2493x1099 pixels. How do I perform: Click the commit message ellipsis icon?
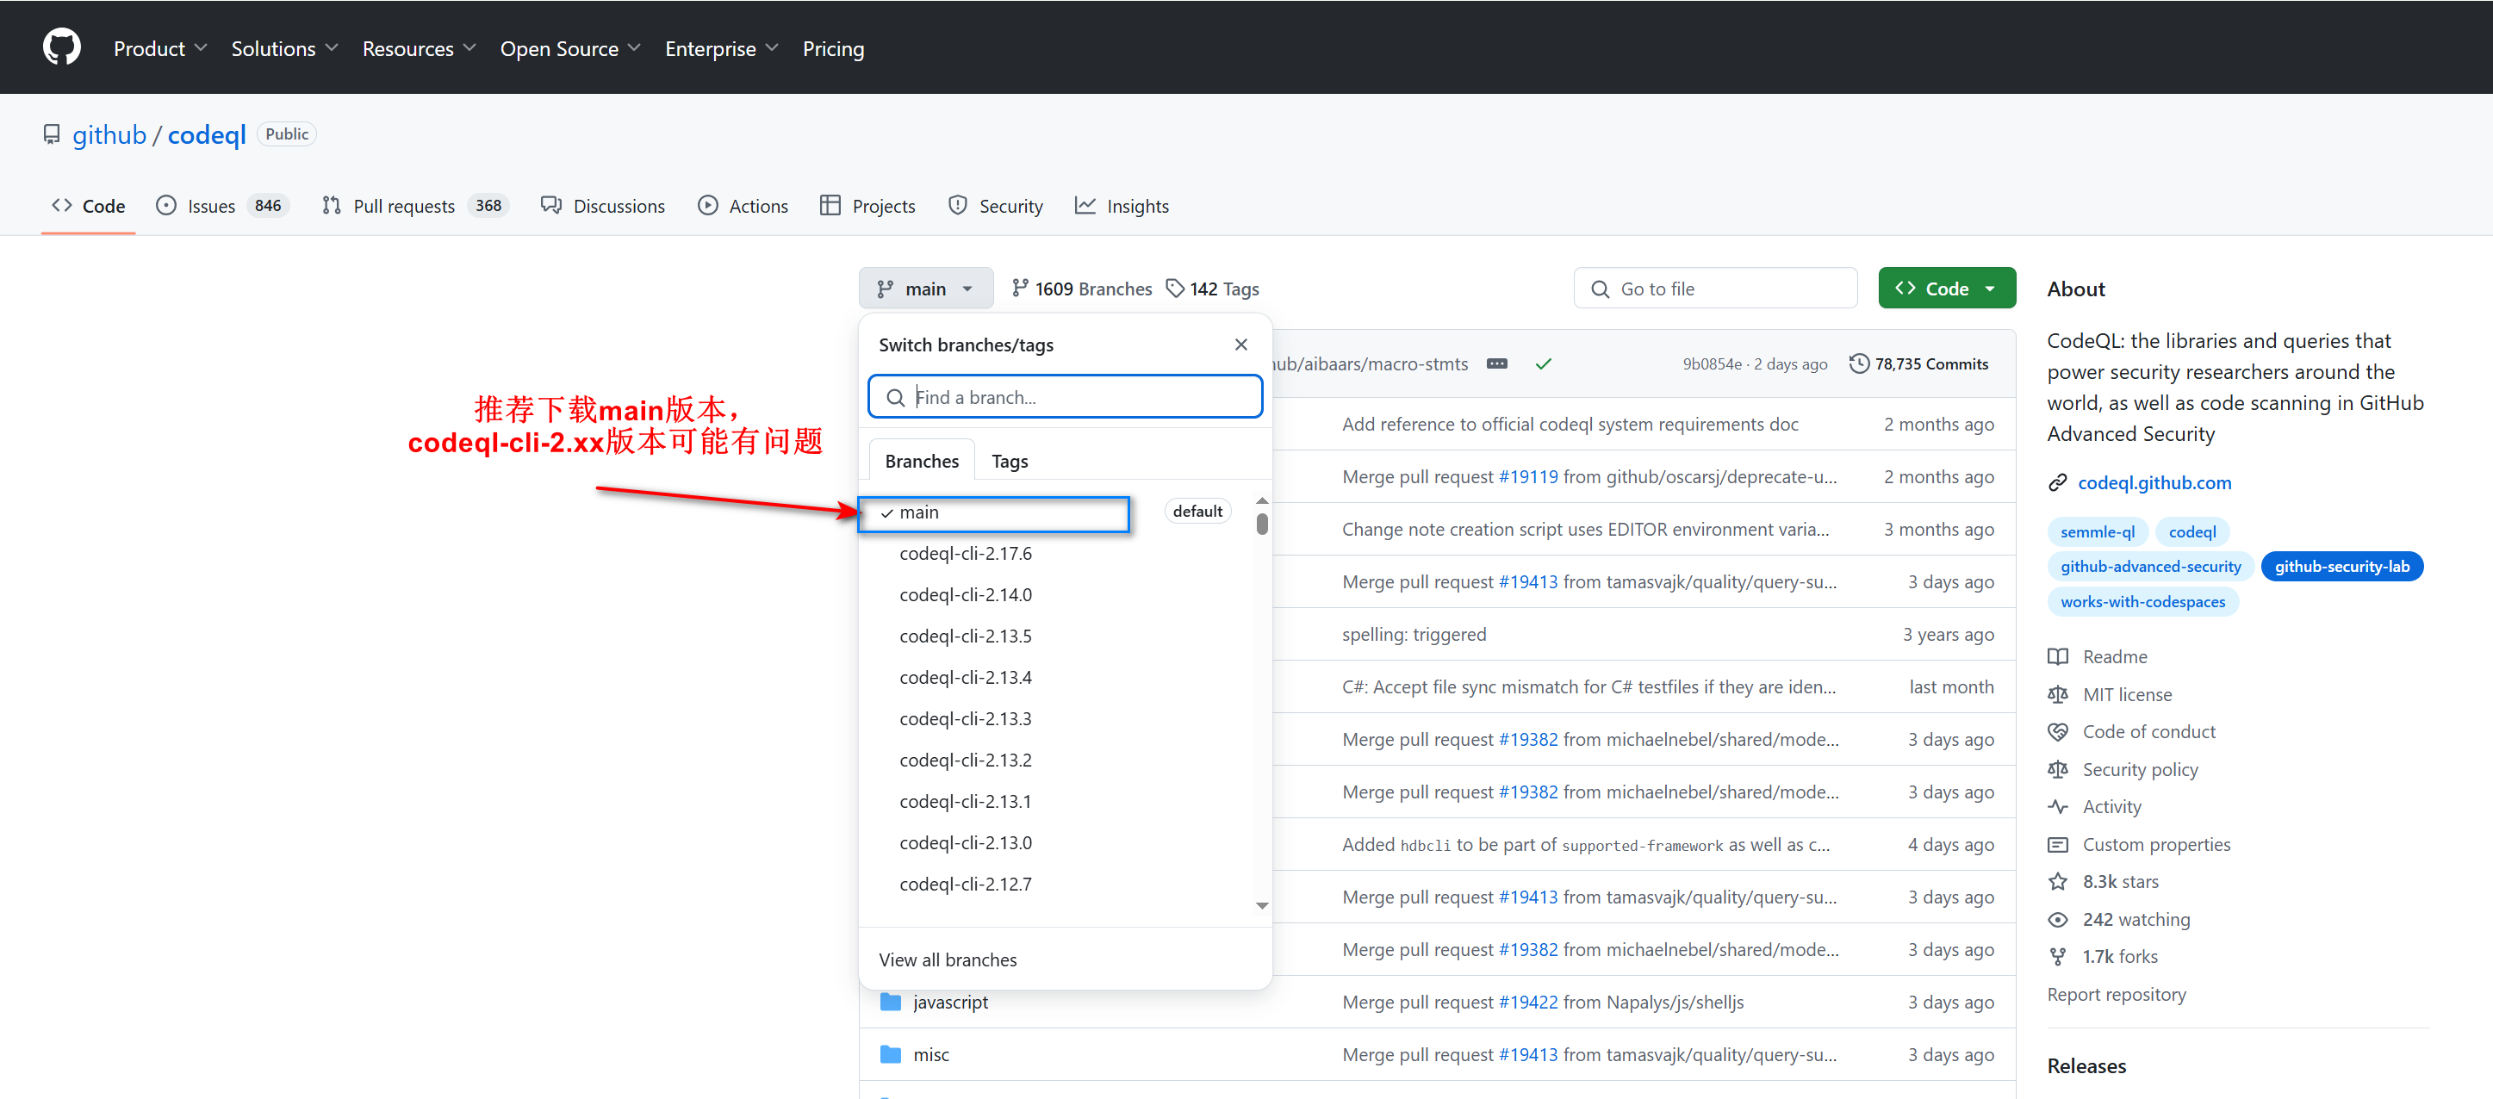(x=1496, y=363)
